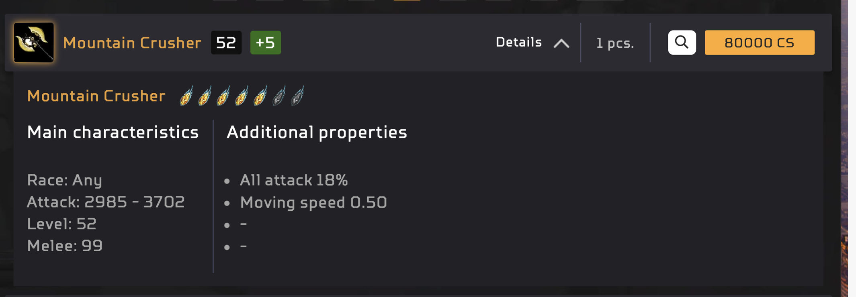Collapse item info using the chevron arrow
This screenshot has width=856, height=297.
pyautogui.click(x=561, y=43)
